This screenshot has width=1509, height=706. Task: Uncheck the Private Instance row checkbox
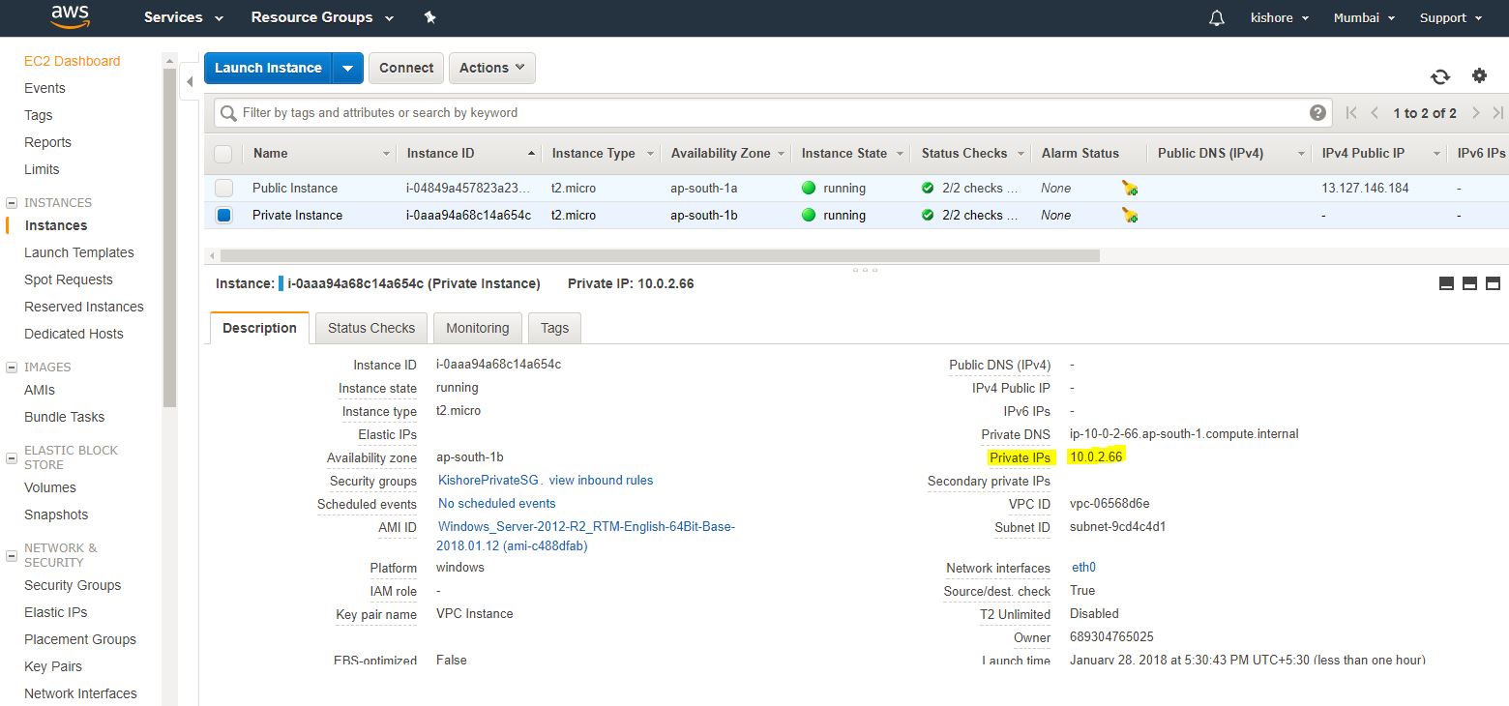click(223, 216)
